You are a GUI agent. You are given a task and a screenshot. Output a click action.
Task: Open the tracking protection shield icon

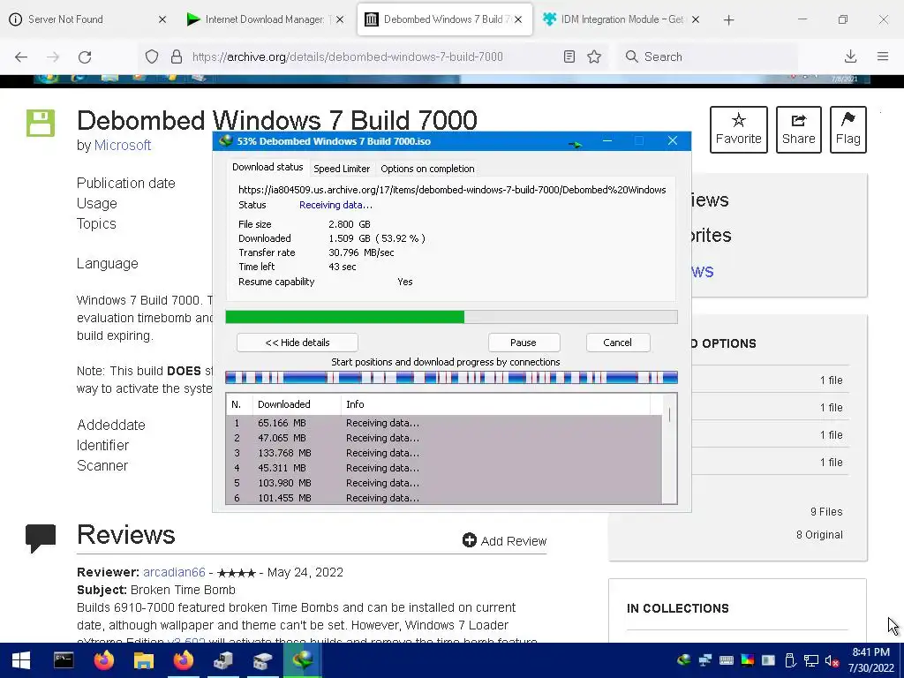click(x=152, y=56)
